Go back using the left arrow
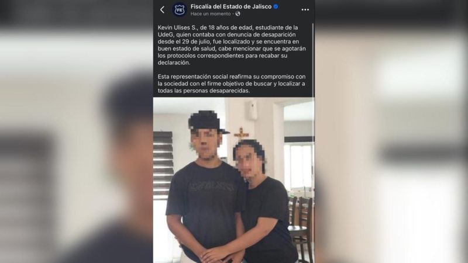This screenshot has height=263, width=468. coord(162,10)
